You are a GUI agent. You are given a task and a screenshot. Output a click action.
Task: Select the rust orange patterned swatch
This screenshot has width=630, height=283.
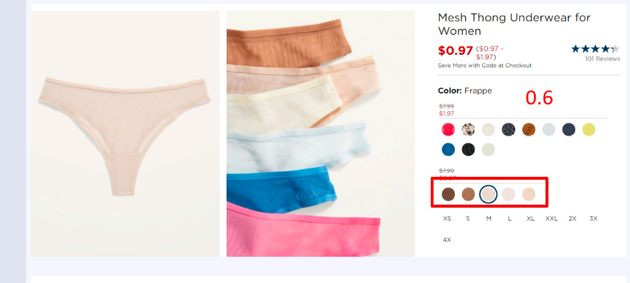coord(528,130)
